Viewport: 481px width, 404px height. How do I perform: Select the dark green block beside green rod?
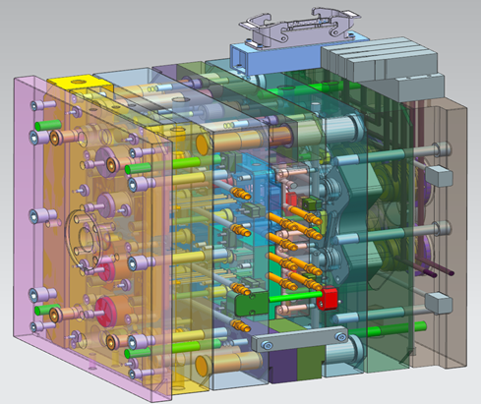[252, 304]
